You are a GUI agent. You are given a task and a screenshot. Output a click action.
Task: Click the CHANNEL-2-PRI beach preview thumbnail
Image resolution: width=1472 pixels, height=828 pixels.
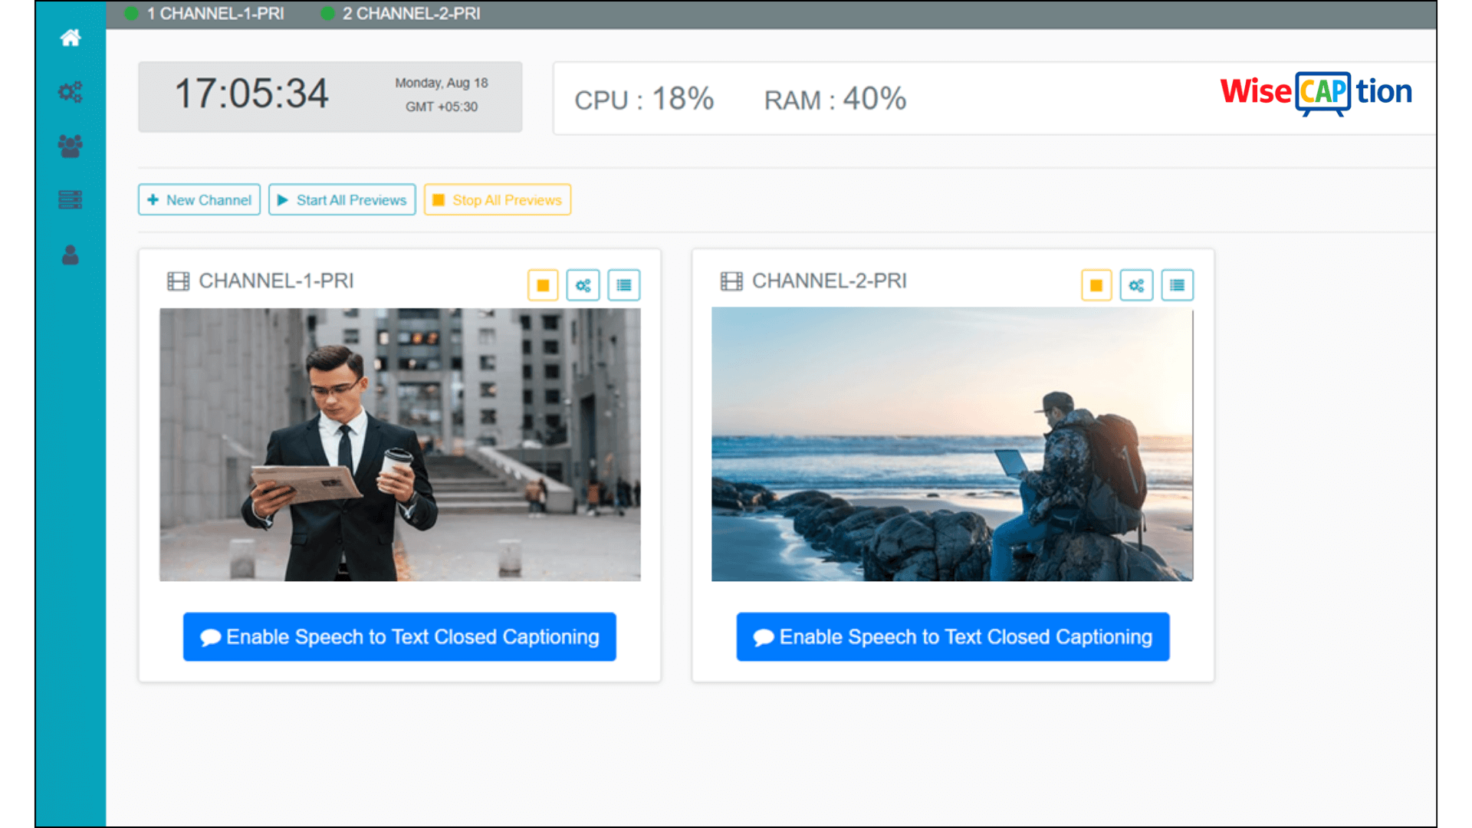(x=952, y=445)
